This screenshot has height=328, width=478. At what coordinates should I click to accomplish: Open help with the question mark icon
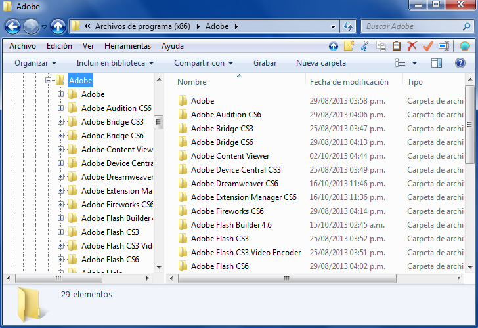(x=460, y=63)
